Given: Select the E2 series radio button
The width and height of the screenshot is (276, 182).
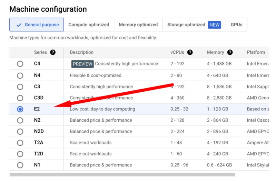Looking at the screenshot, I should tap(20, 109).
